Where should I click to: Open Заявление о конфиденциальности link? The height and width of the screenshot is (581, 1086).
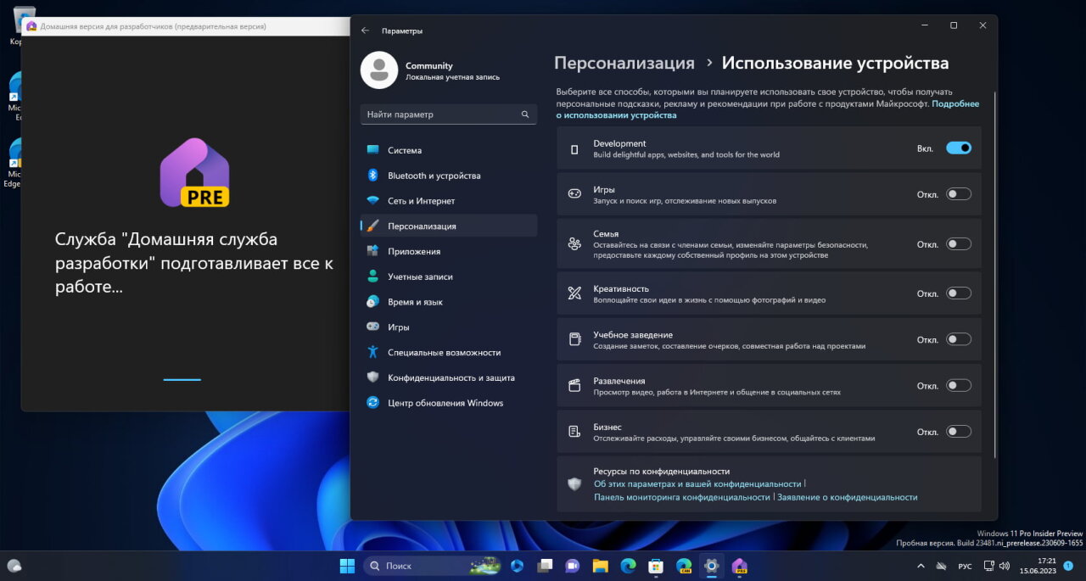[x=848, y=497]
